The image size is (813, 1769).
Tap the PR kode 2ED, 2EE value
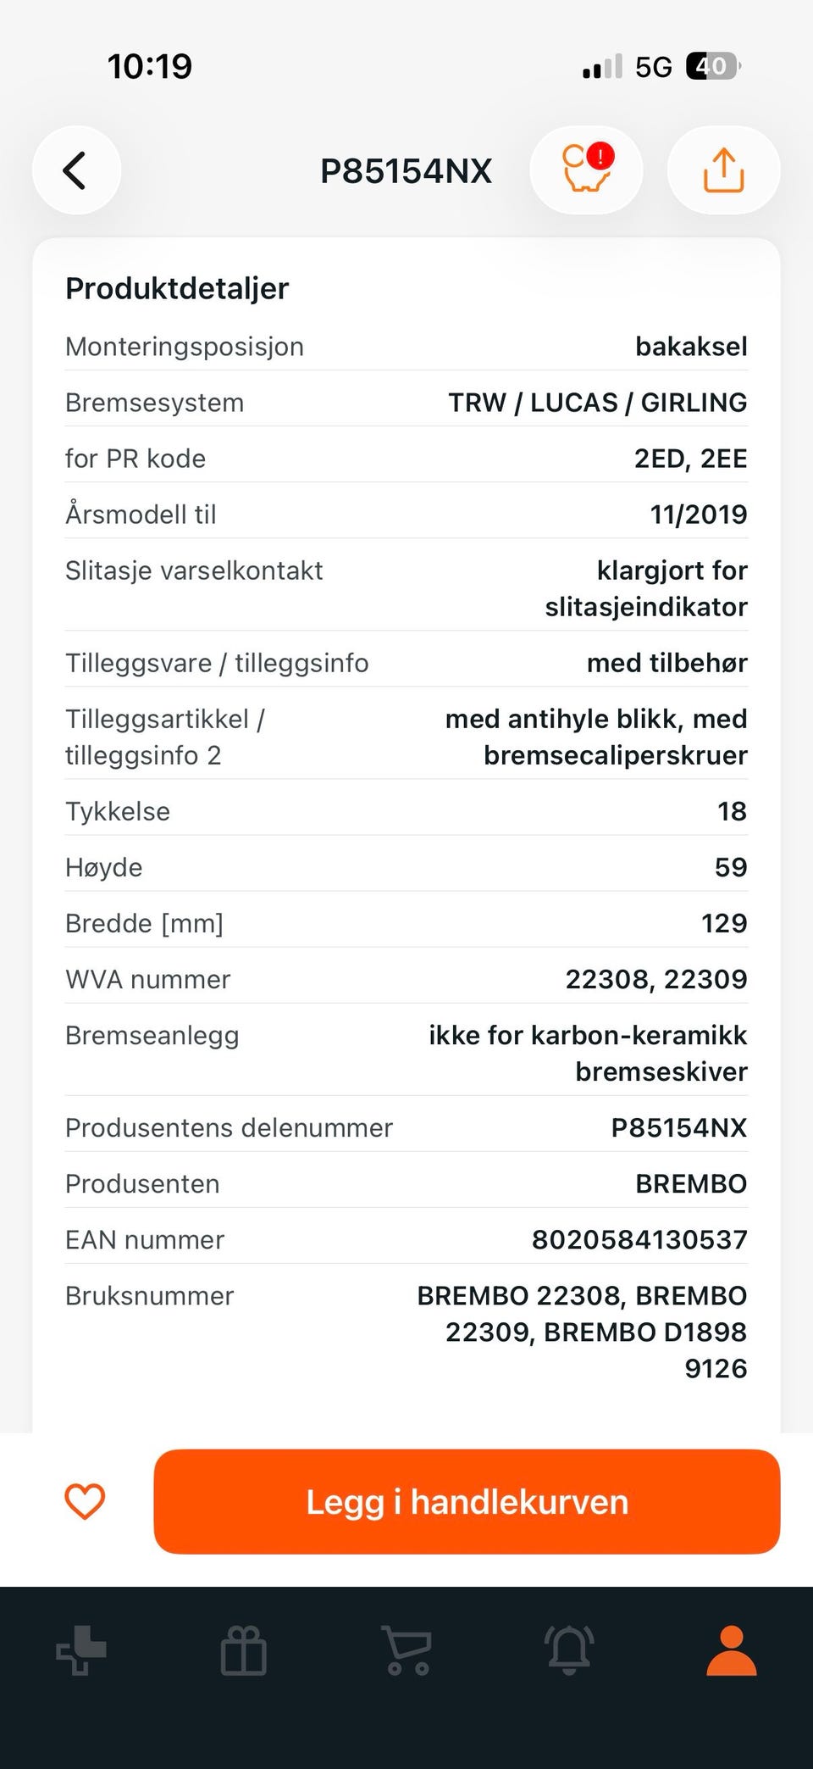tap(691, 459)
